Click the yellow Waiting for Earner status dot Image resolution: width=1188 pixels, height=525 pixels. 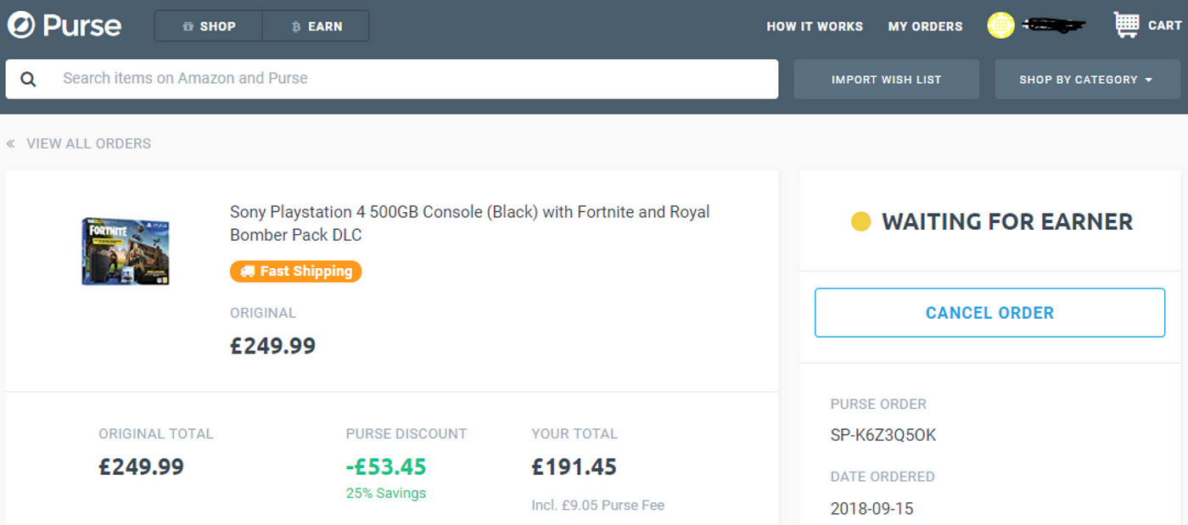pyautogui.click(x=860, y=222)
